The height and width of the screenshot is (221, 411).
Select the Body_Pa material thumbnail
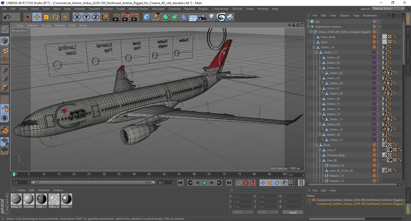point(16,201)
